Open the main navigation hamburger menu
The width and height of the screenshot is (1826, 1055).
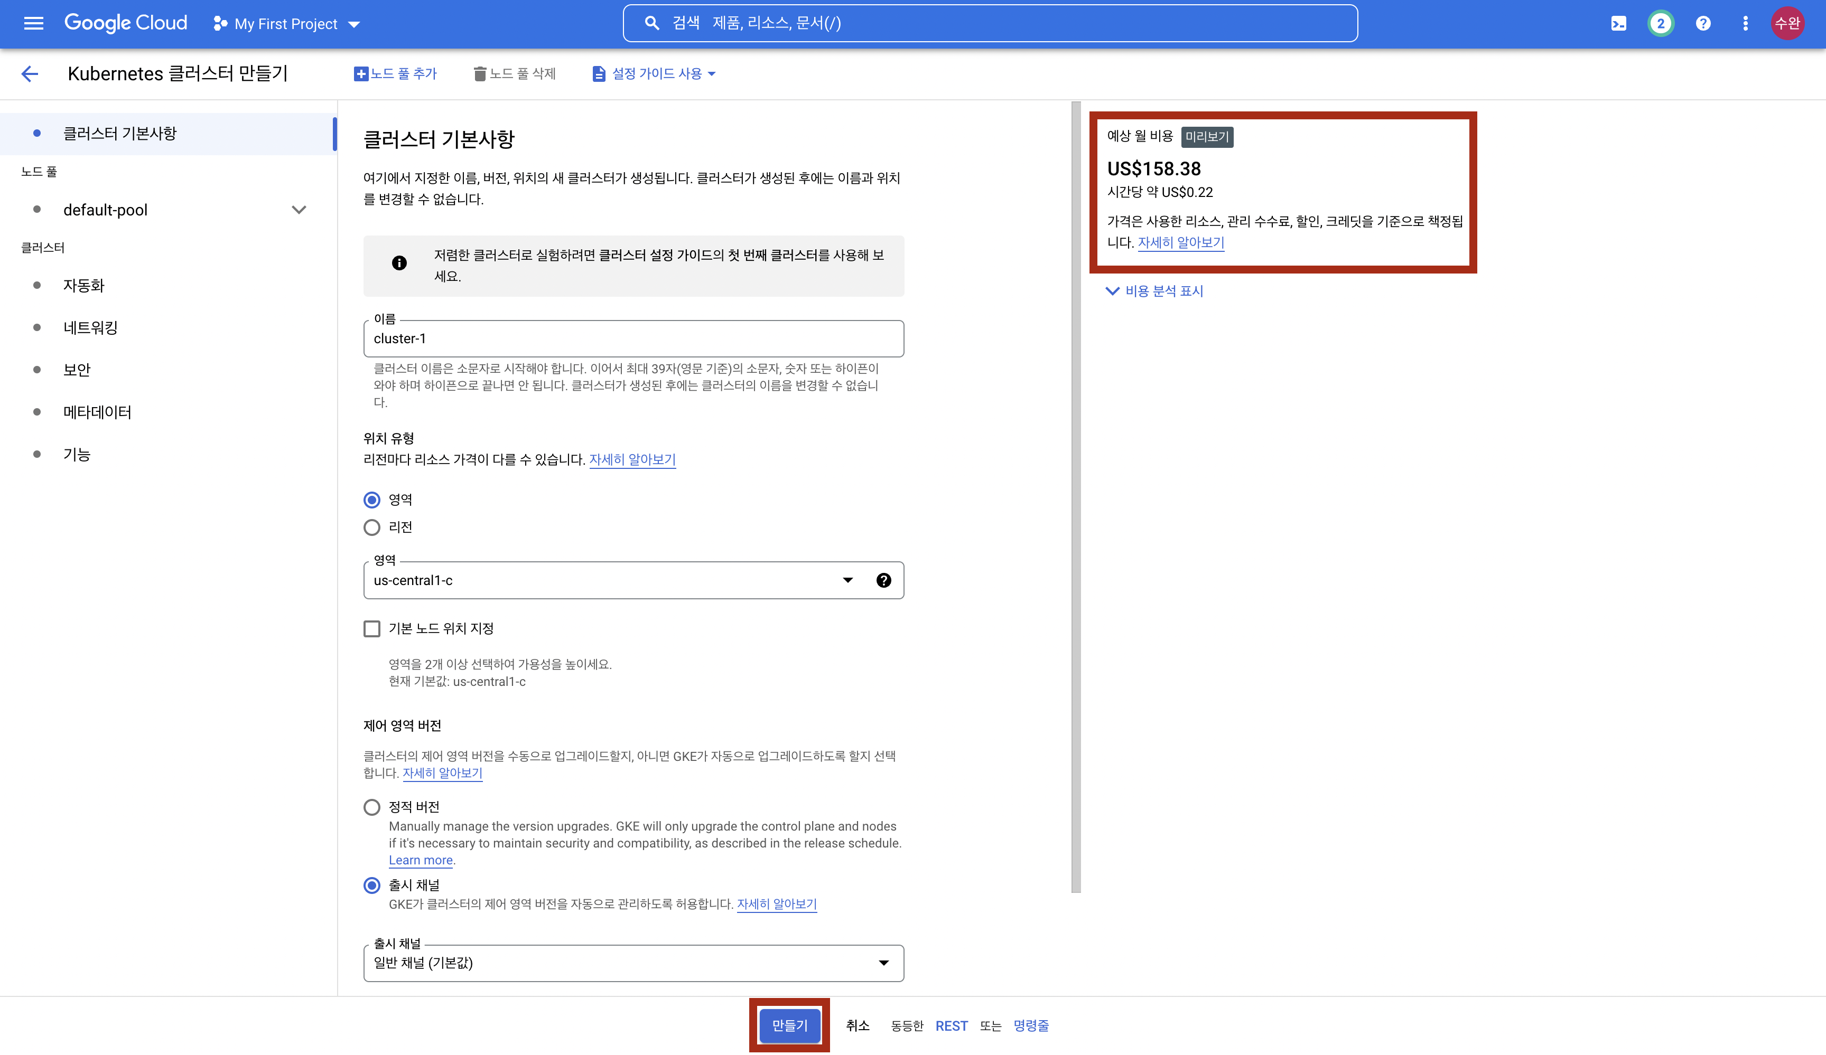click(x=33, y=23)
